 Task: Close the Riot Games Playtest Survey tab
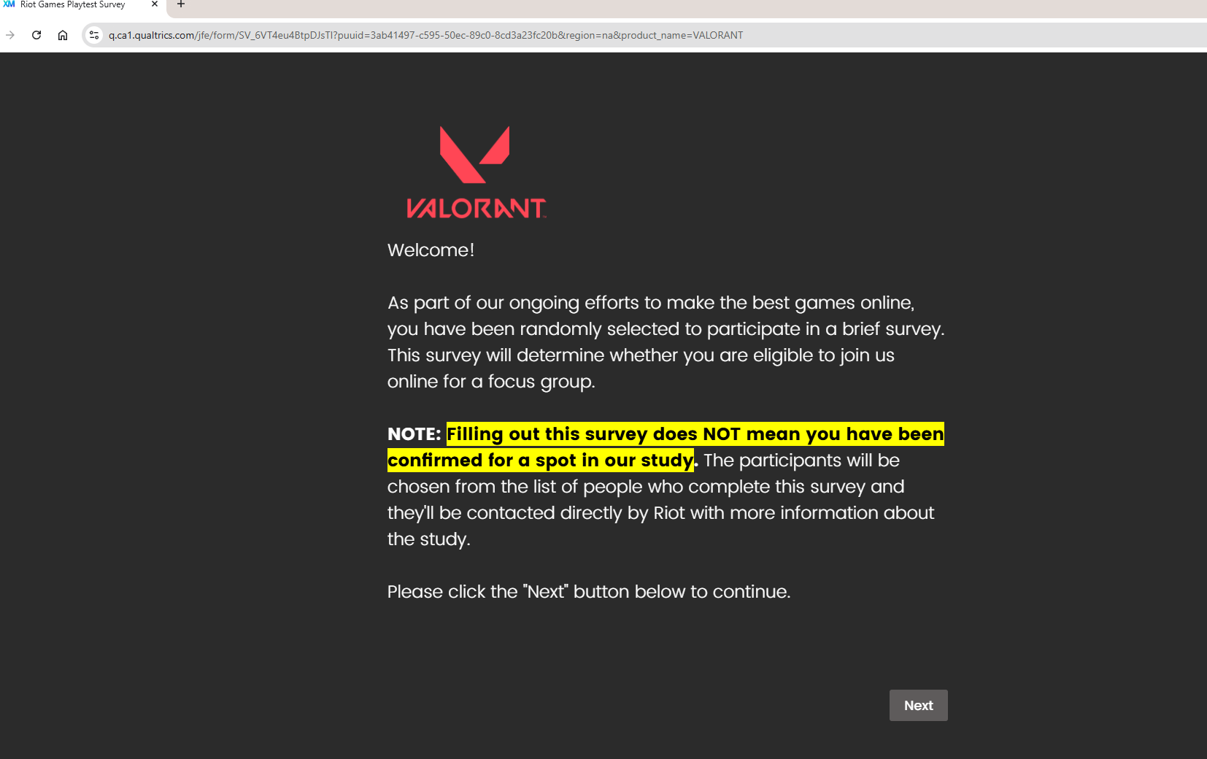[155, 4]
